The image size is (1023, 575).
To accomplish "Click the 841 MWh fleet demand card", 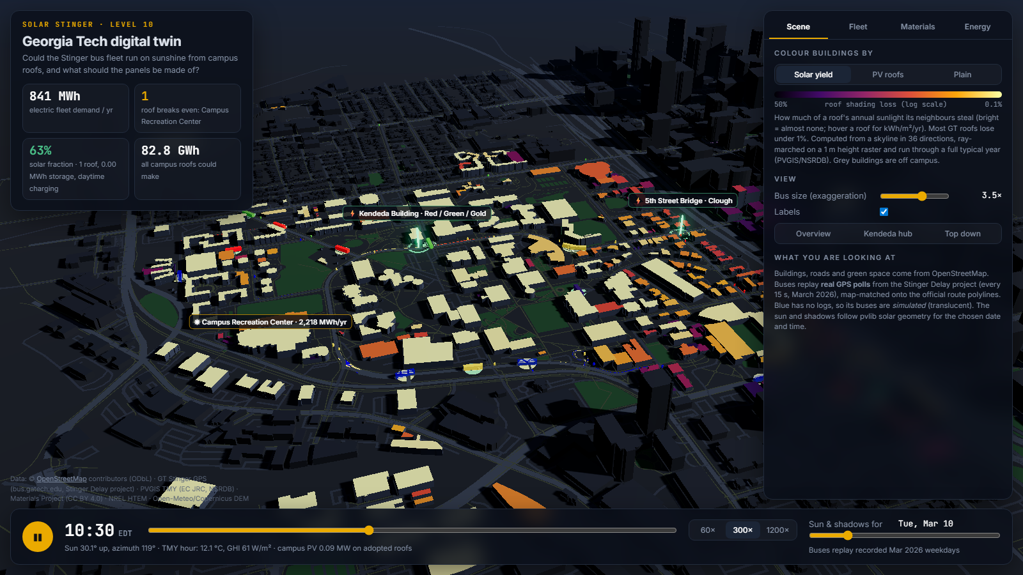I will tap(75, 108).
